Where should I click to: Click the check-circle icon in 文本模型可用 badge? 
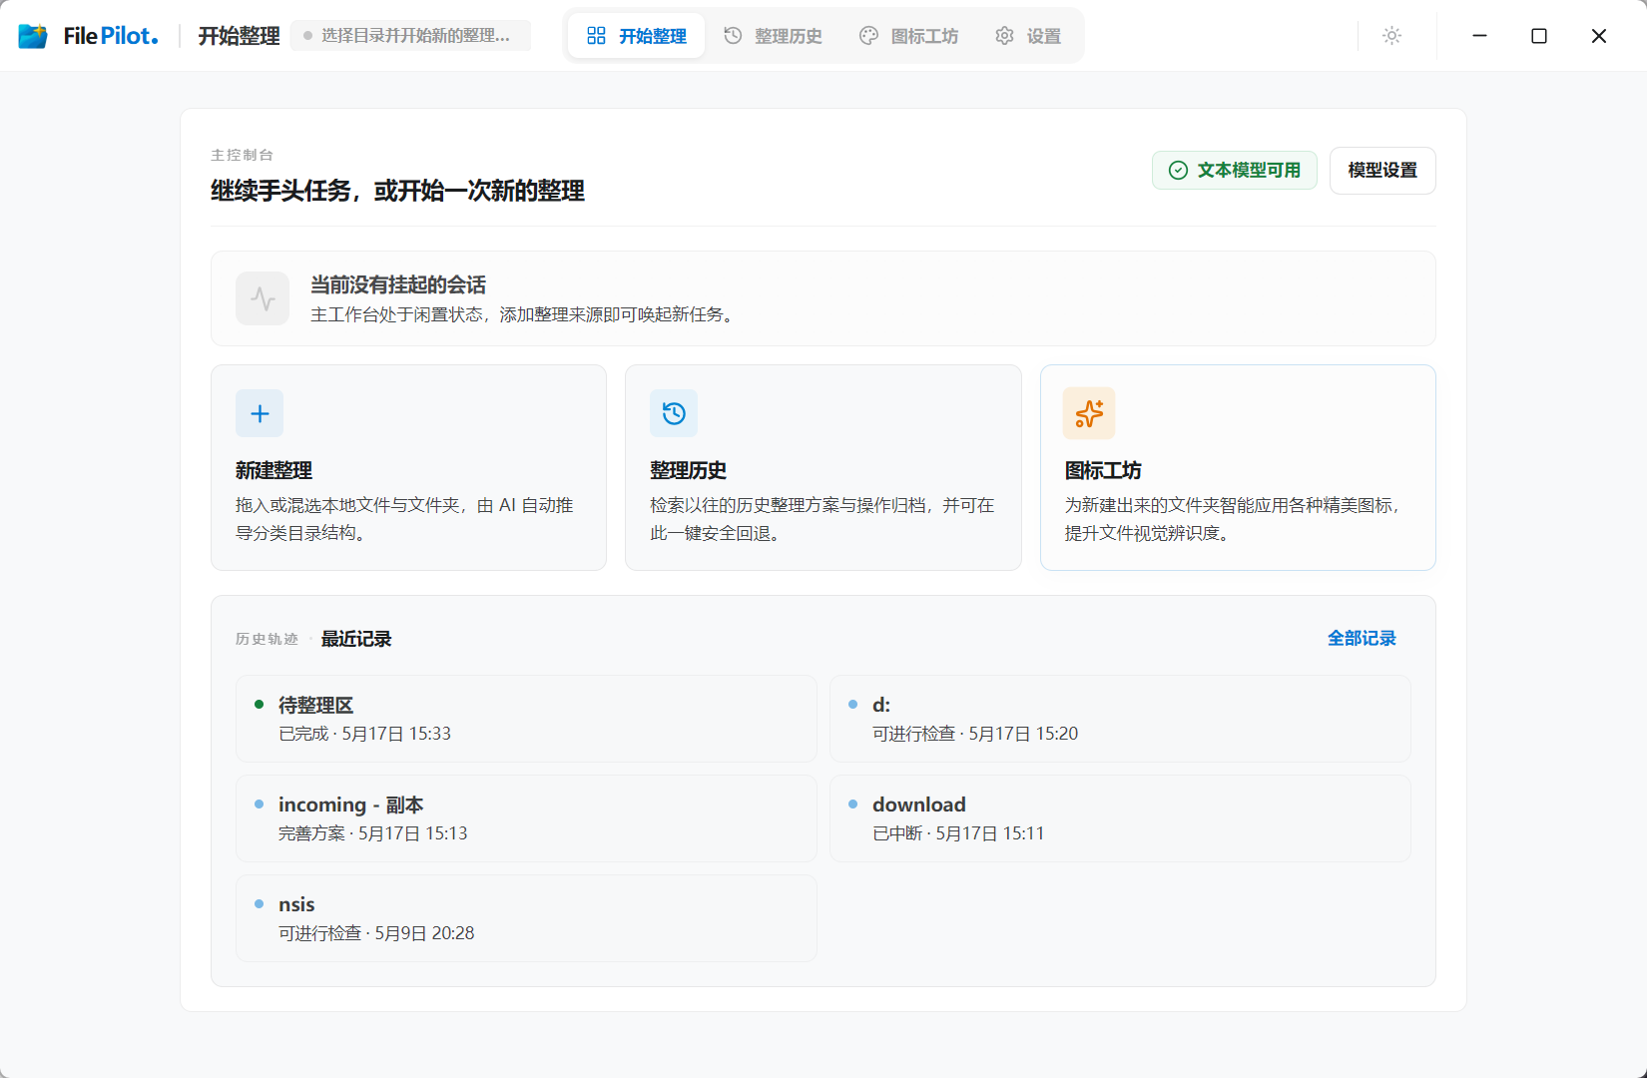1178,171
